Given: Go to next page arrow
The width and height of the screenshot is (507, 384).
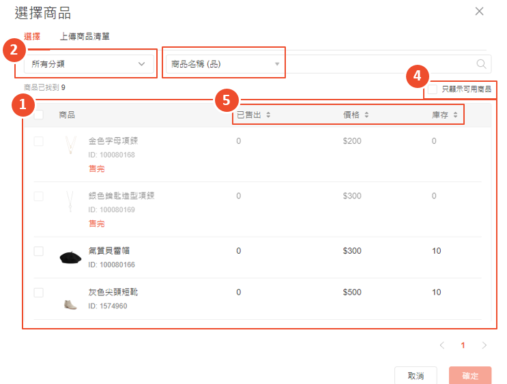Looking at the screenshot, I should click(x=484, y=345).
